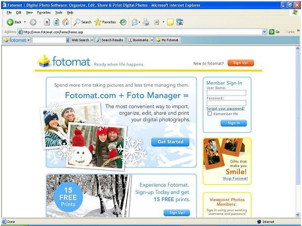
Task: Follow the Forgot your password link
Action: coord(226,108)
